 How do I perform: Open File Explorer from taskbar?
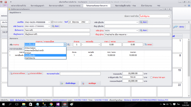tap(24, 104)
